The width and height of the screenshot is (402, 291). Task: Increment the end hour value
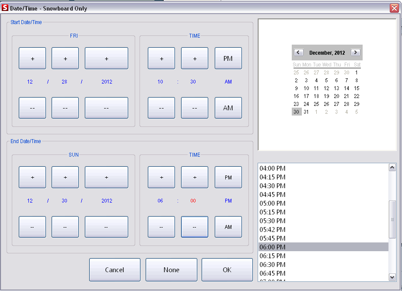[161, 177]
